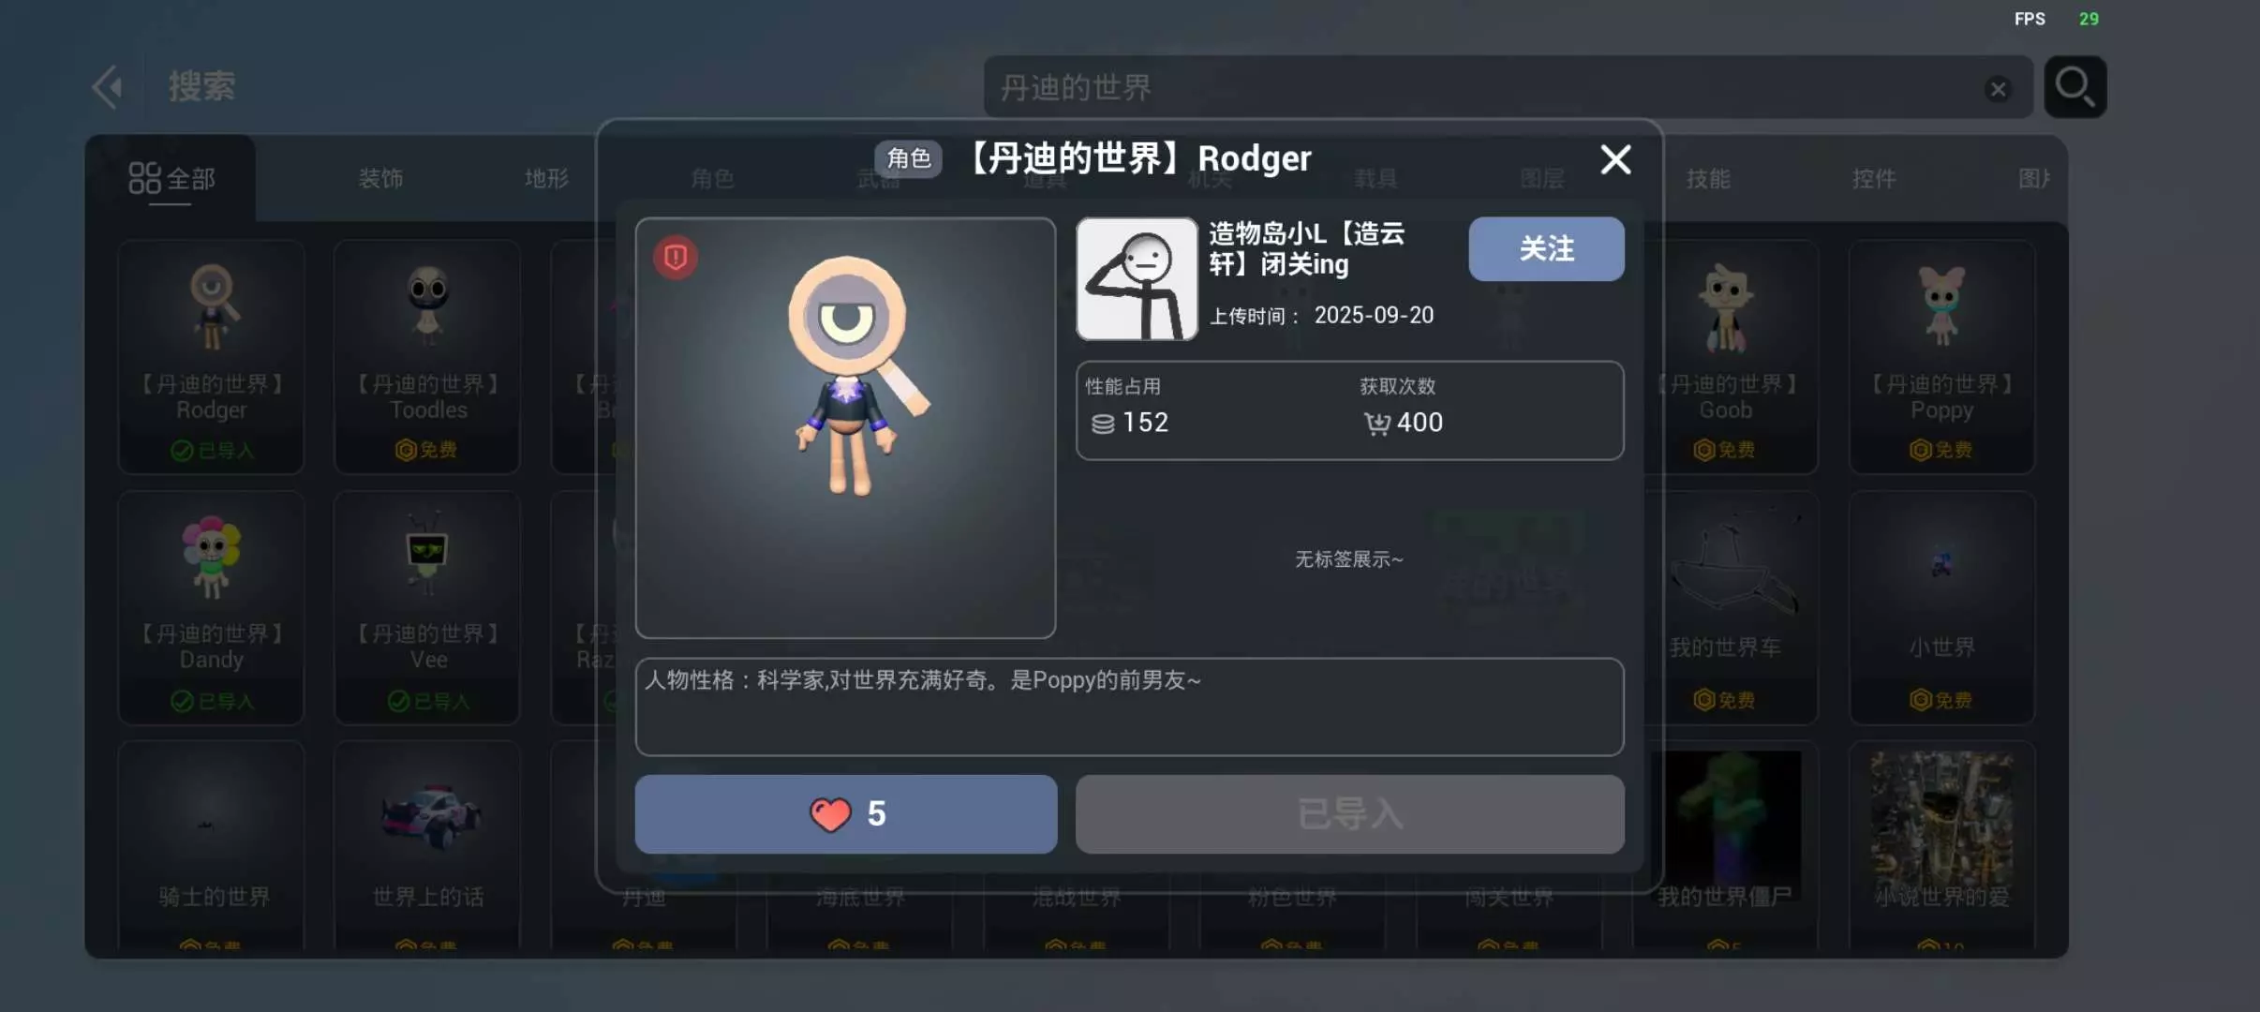This screenshot has height=1012, width=2260.
Task: Click the magnifier search button
Action: (x=2074, y=87)
